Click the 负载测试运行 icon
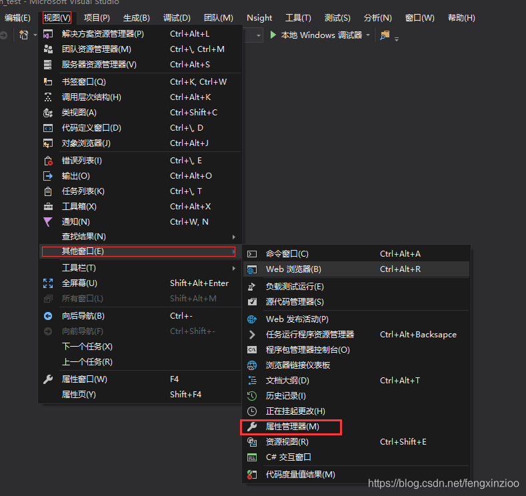Screen dimensions: 526x496 pyautogui.click(x=251, y=287)
